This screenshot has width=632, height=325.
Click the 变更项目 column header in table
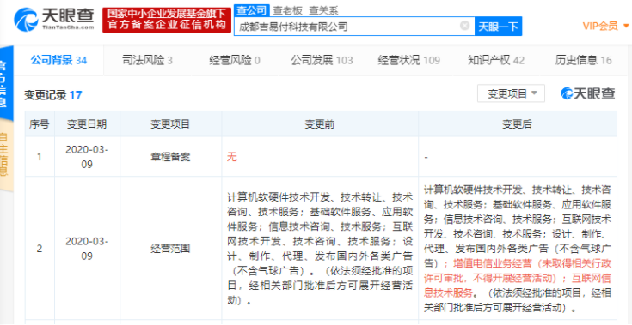click(170, 124)
